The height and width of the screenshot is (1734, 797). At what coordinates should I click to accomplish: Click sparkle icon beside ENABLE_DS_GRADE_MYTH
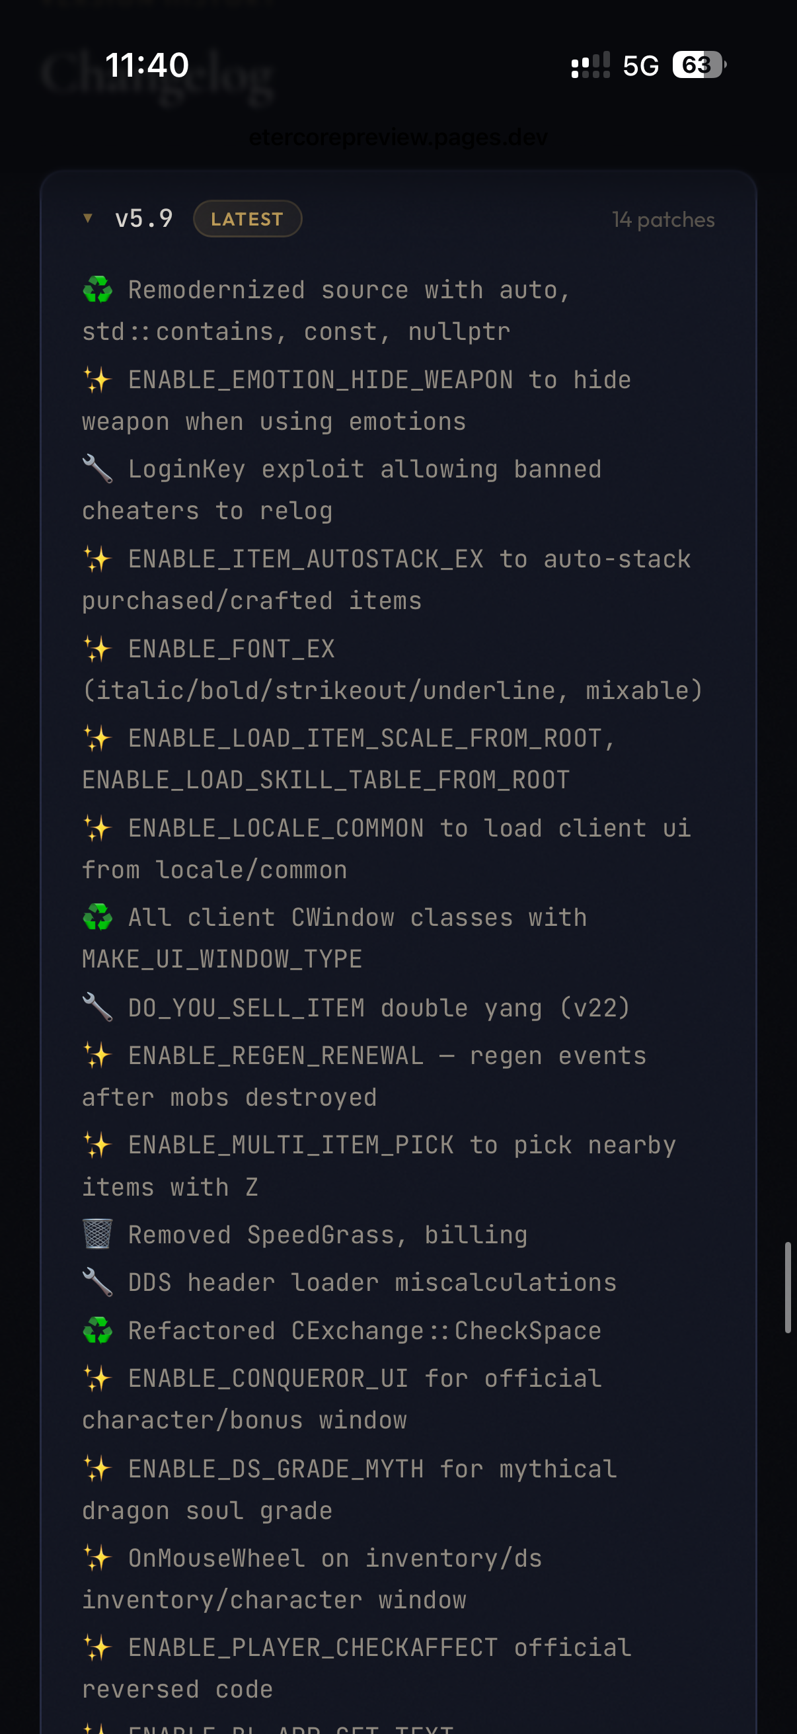coord(98,1468)
